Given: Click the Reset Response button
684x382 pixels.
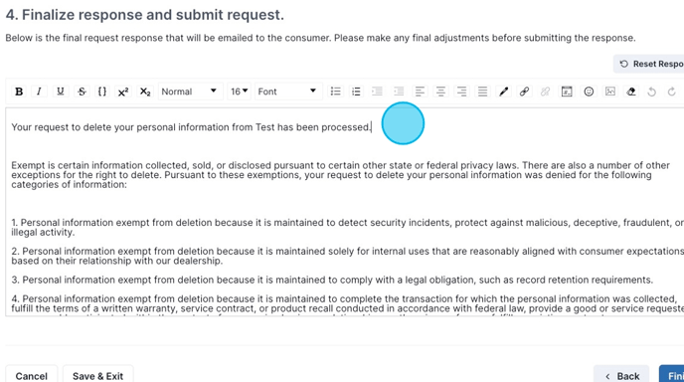Looking at the screenshot, I should pos(649,64).
